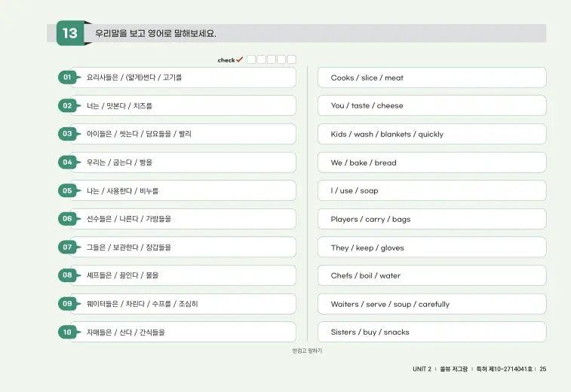Click the '반접고 말하기' note below the list

pos(307,351)
